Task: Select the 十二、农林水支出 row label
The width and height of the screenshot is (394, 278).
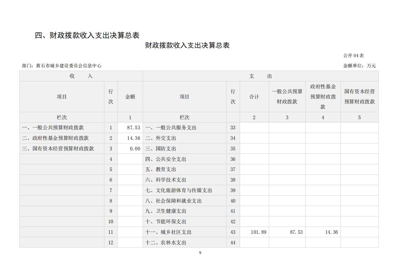Action: (165, 243)
